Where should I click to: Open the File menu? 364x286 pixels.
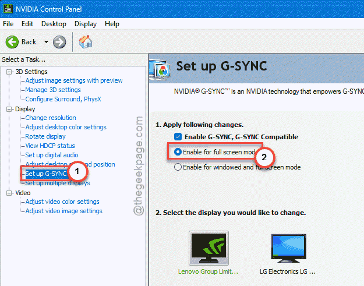coord(8,24)
